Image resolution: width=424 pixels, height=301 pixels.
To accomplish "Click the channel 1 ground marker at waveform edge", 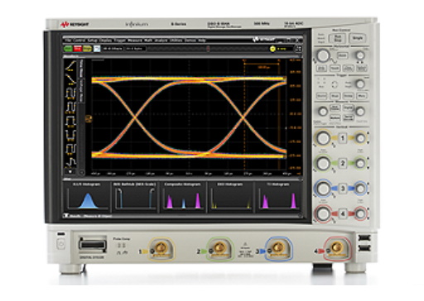I will point(89,119).
